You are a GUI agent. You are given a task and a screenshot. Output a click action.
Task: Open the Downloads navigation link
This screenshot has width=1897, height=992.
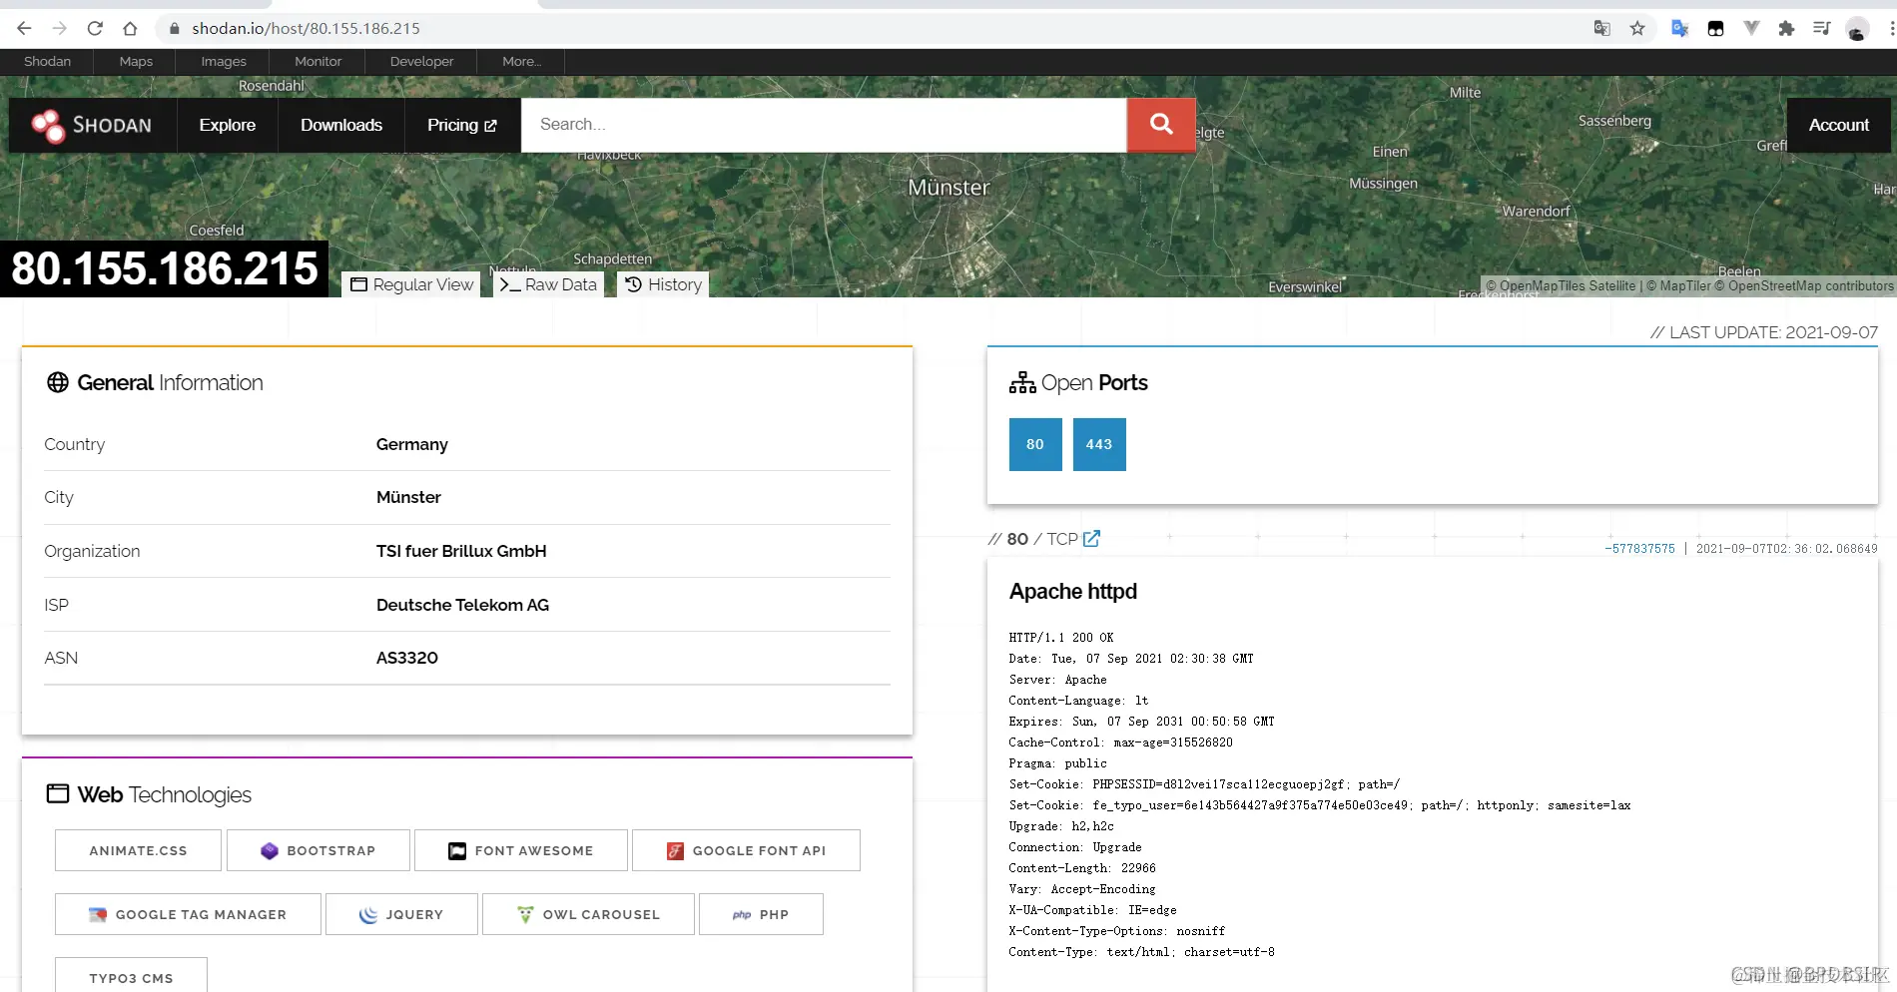(341, 125)
